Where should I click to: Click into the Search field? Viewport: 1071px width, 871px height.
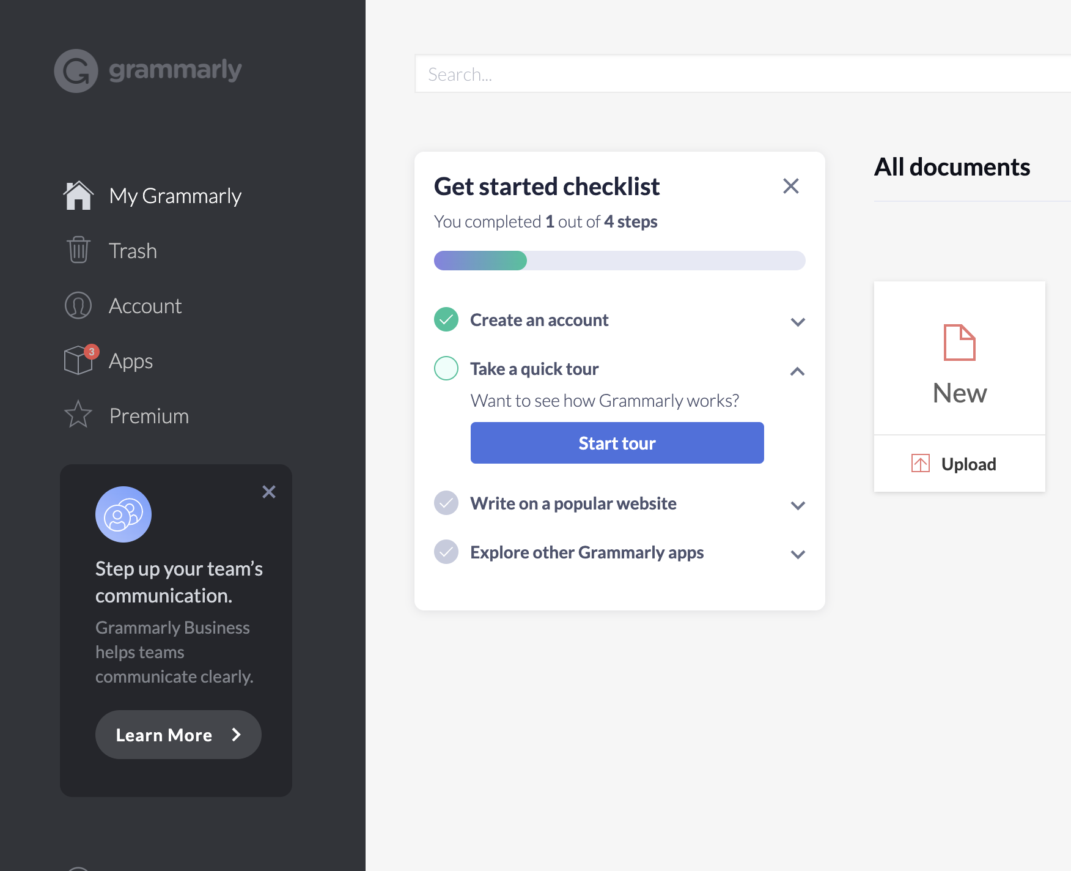[x=734, y=74]
